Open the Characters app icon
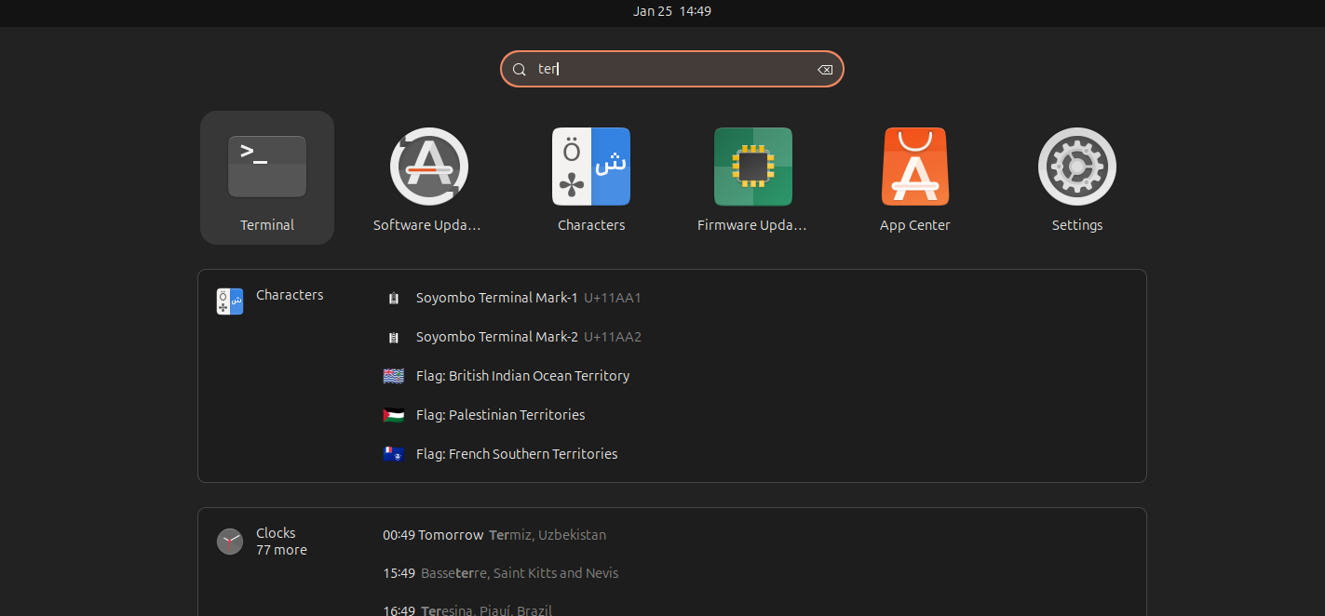Screen dimensions: 1325x616 click(591, 167)
